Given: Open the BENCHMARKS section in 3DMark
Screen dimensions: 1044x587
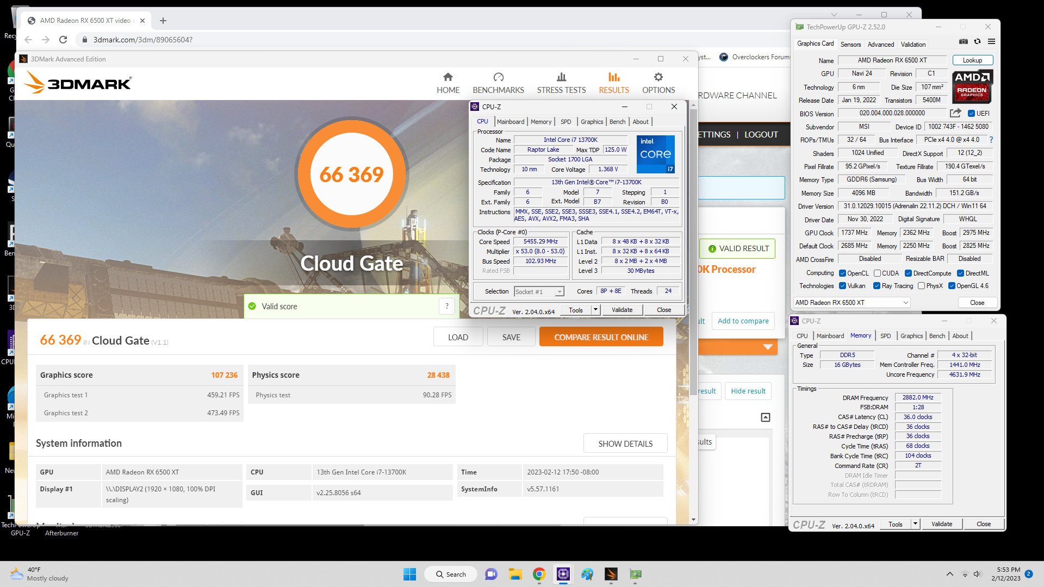Looking at the screenshot, I should click(498, 83).
